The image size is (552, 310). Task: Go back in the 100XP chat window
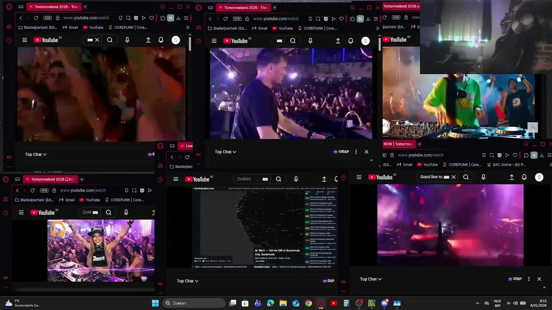click(x=210, y=19)
